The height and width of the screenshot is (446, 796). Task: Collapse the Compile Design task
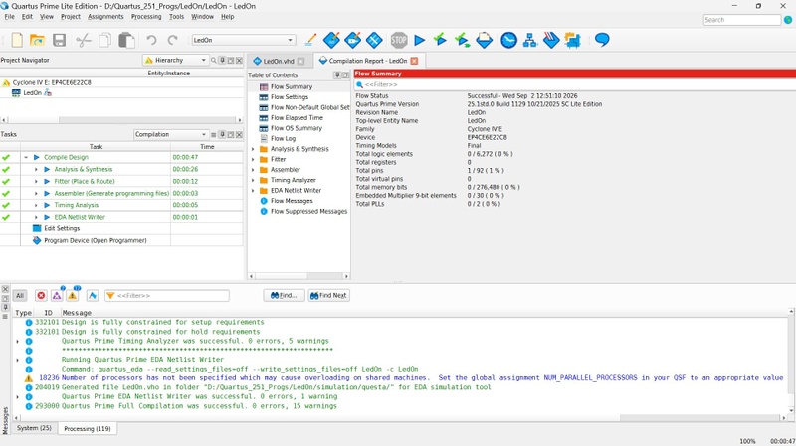pyautogui.click(x=26, y=158)
